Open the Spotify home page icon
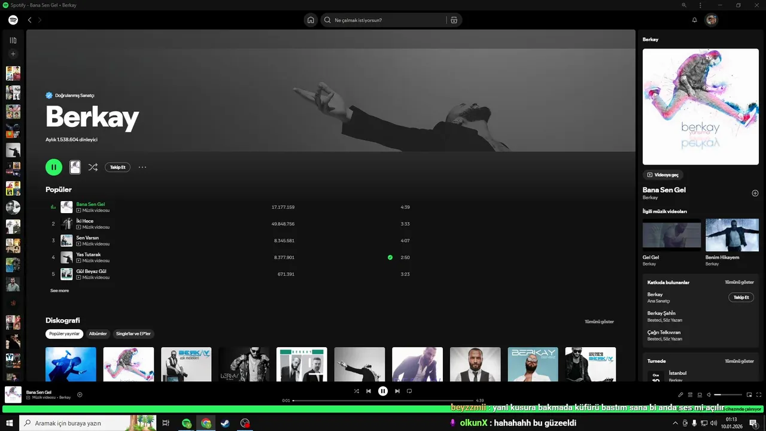 point(311,20)
